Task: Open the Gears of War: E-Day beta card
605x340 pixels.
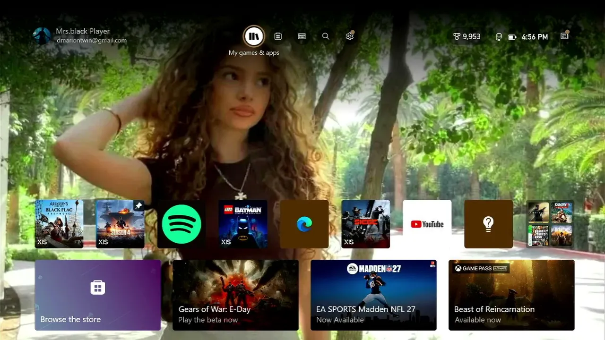Action: (235, 295)
